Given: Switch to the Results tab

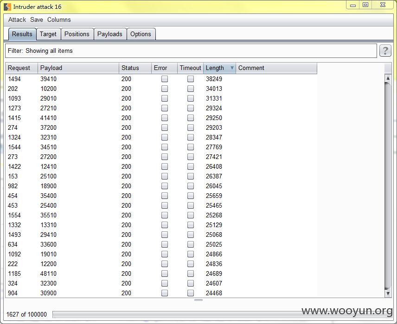Looking at the screenshot, I should click(x=22, y=34).
